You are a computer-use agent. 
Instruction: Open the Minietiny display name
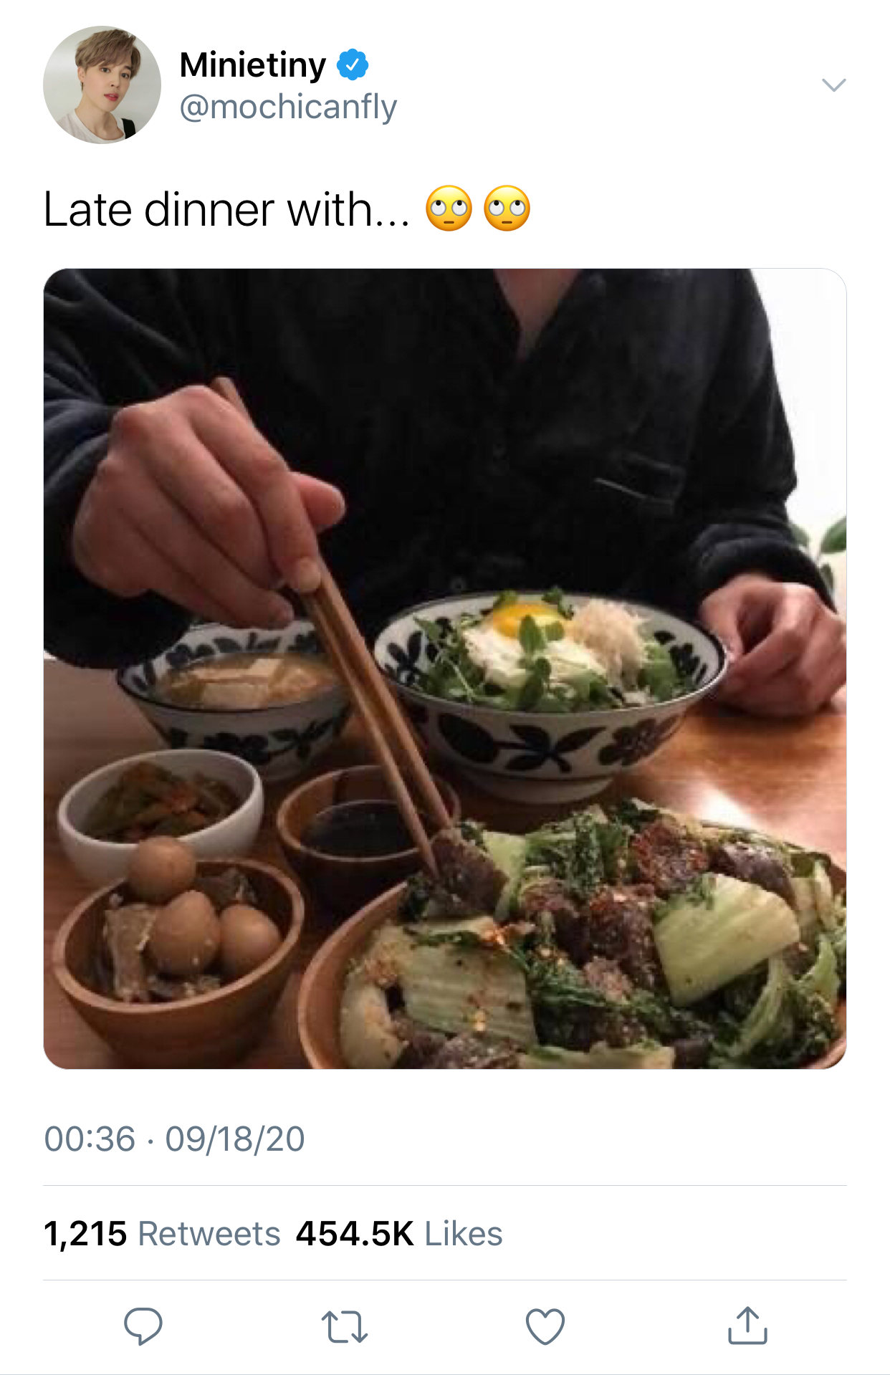pos(252,65)
